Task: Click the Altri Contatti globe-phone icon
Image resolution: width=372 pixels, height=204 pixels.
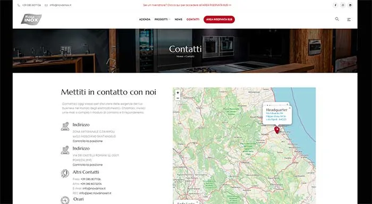Action: coord(65,174)
